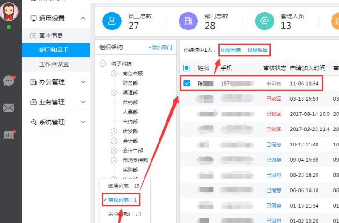Click the 06-06 16:18 time cell
This screenshot has height=223, width=339.
pos(304,190)
